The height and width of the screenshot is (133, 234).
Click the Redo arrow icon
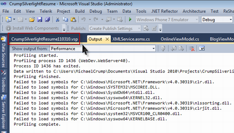96,19
